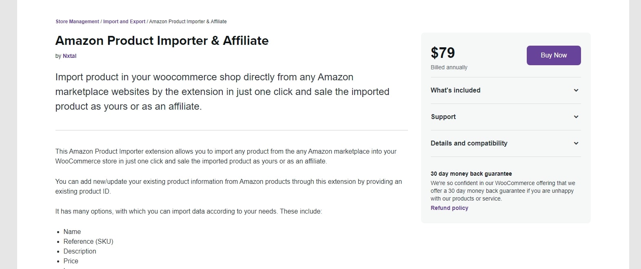
Task: Open the Import and Export breadcrumb
Action: pyautogui.click(x=124, y=22)
